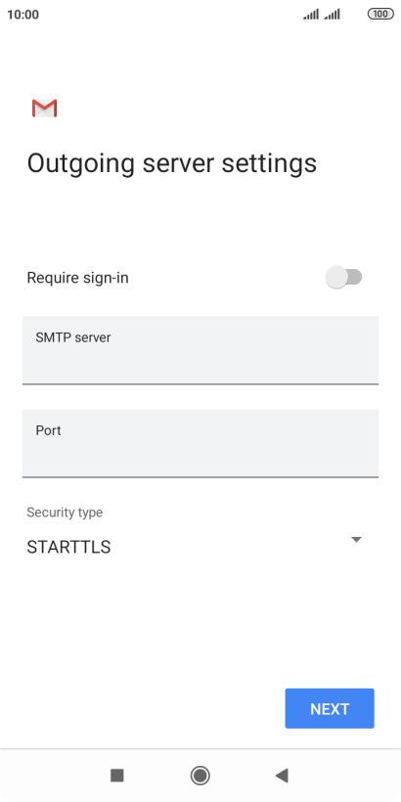The width and height of the screenshot is (401, 802).
Task: Tap the Outgoing server settings heading
Action: (x=172, y=164)
